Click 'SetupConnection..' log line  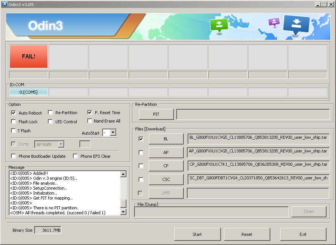[39, 188]
